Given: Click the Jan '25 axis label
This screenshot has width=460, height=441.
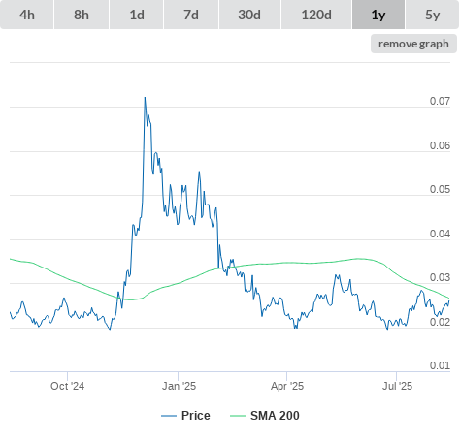Looking at the screenshot, I should pos(179,386).
